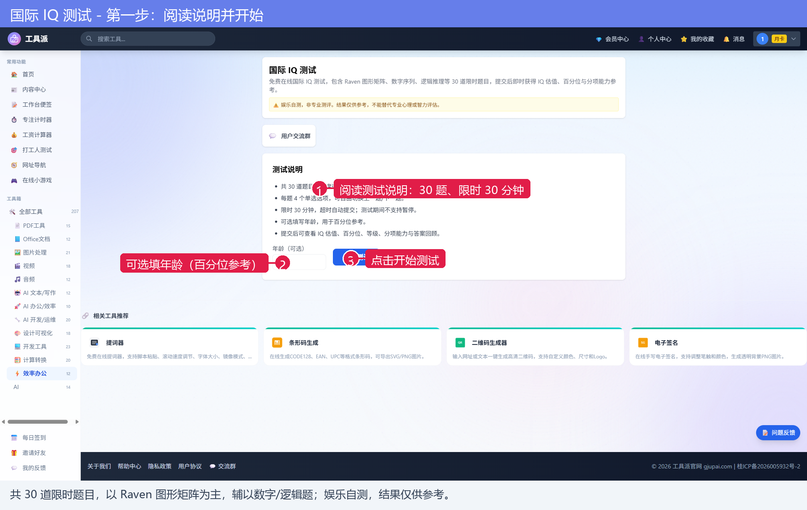Open 网址导航 sidebar item

tap(40, 165)
